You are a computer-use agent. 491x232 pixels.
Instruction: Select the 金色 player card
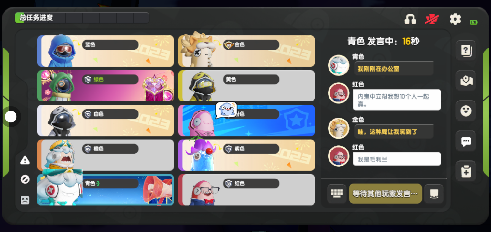pos(246,51)
